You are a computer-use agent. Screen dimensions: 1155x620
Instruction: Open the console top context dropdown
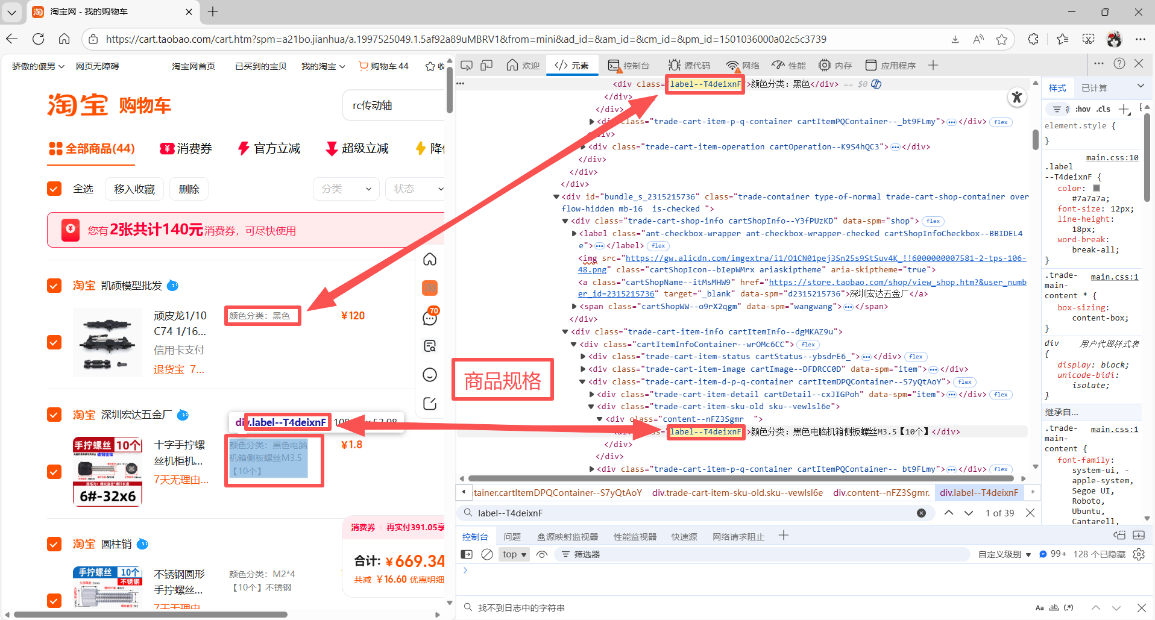click(515, 554)
